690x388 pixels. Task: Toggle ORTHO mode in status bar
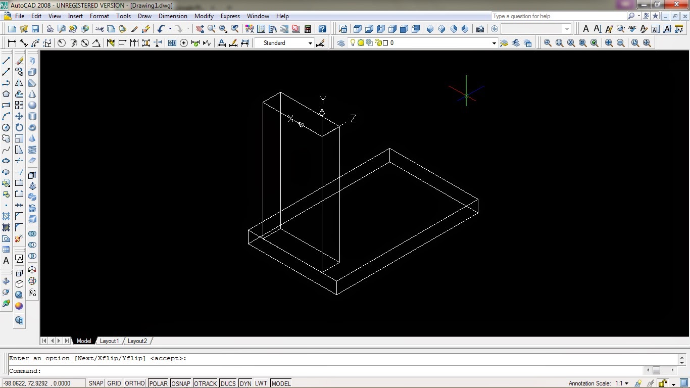(x=135, y=383)
